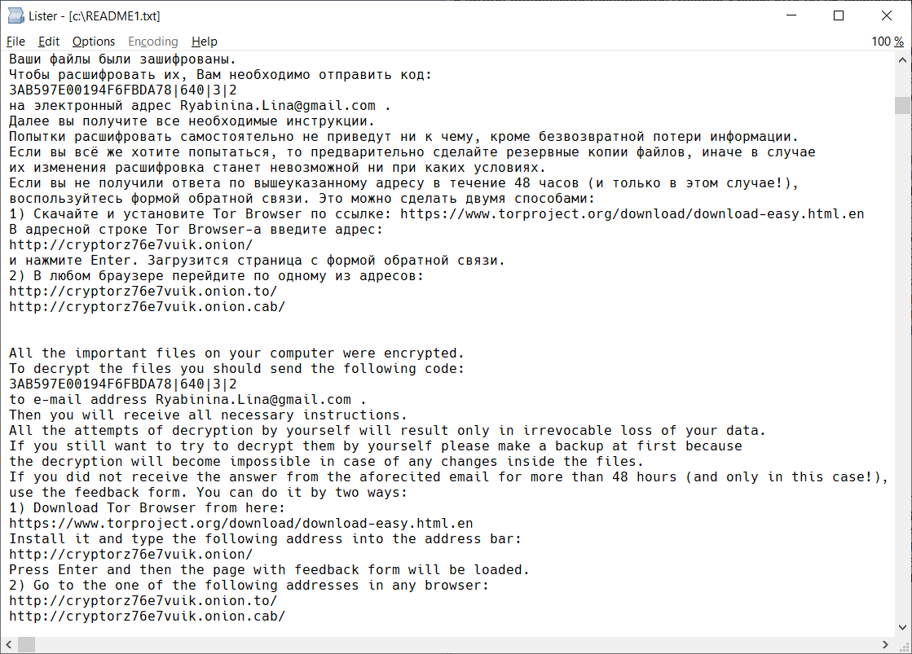Open the Options menu

pyautogui.click(x=94, y=42)
